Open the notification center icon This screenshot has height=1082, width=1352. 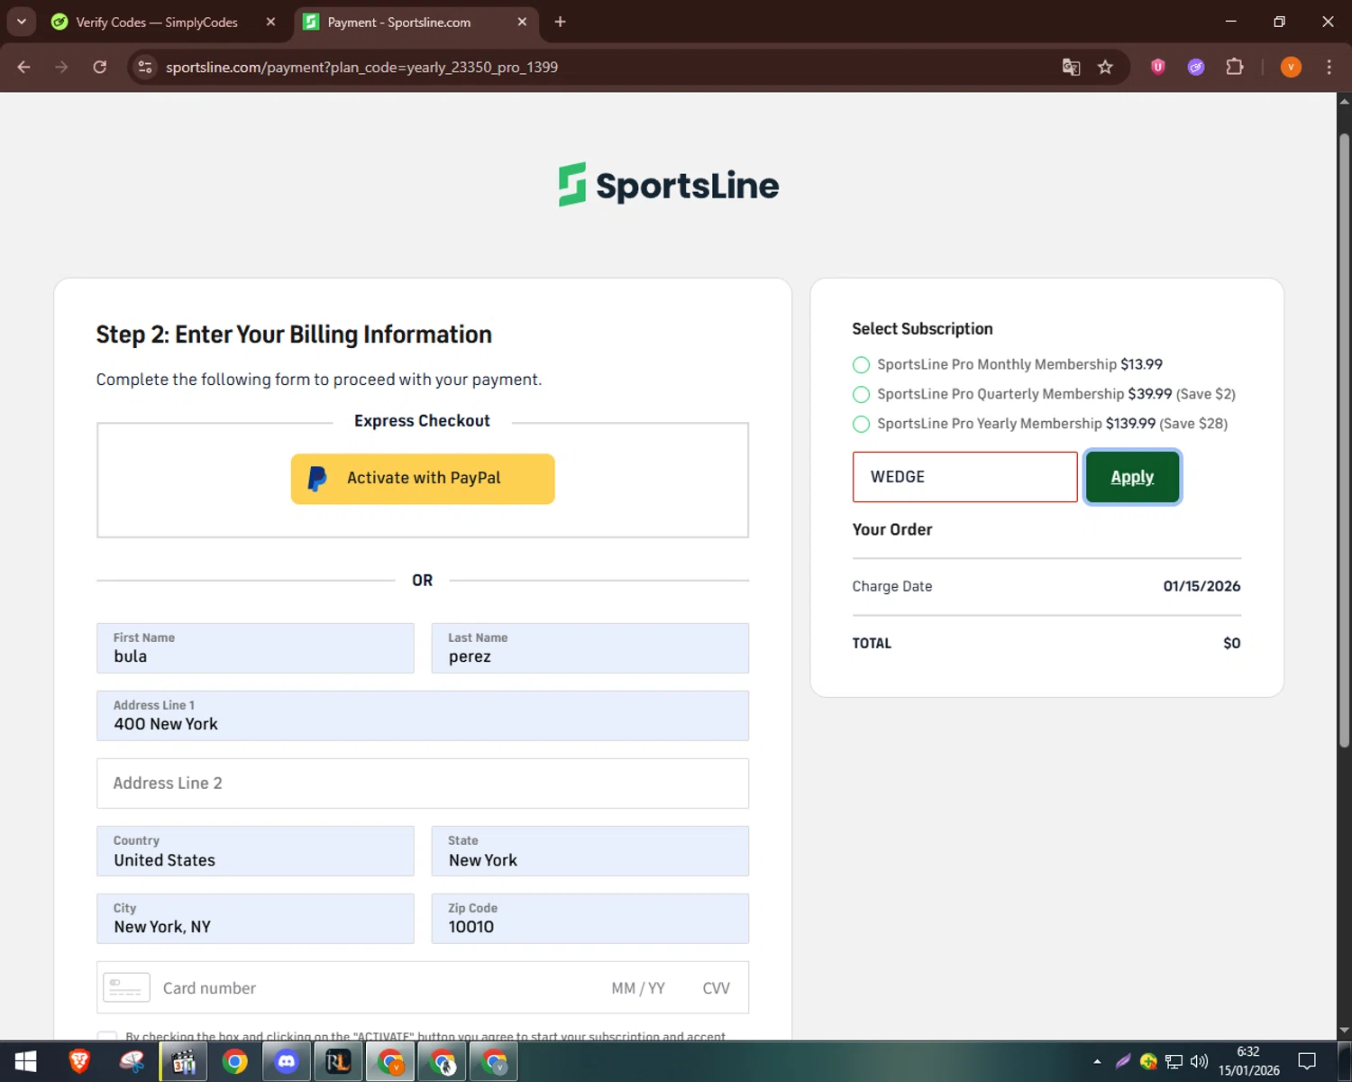[x=1307, y=1061]
